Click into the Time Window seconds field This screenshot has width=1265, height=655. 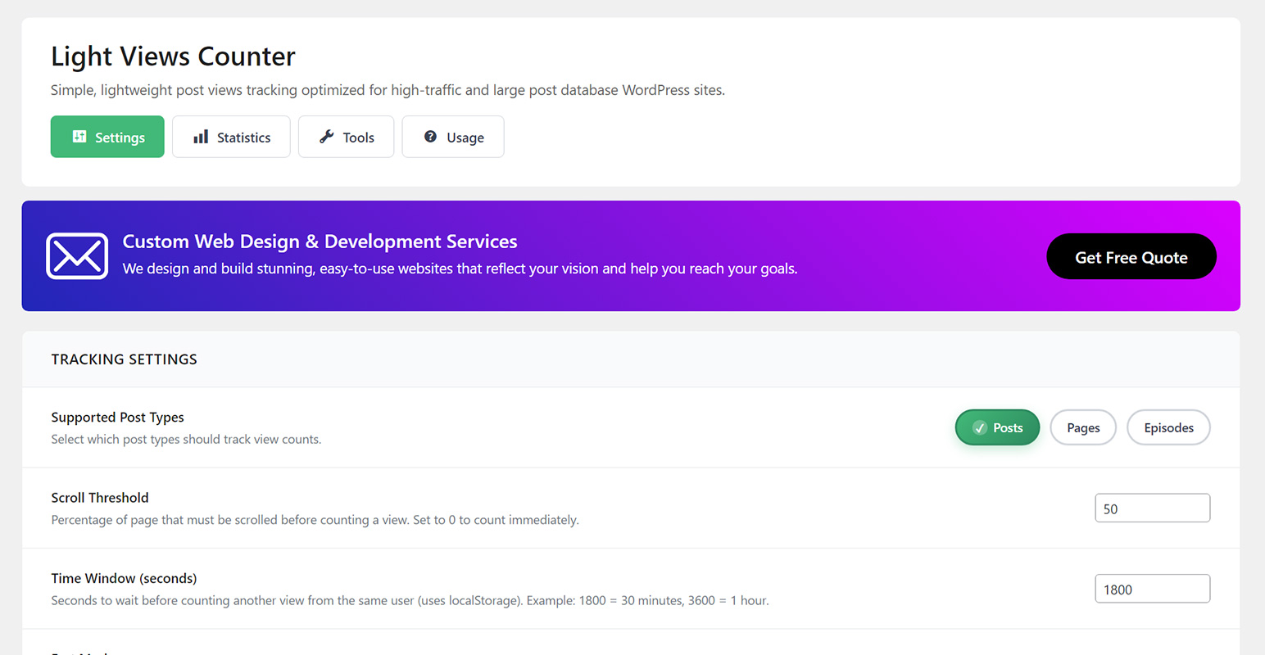1151,589
